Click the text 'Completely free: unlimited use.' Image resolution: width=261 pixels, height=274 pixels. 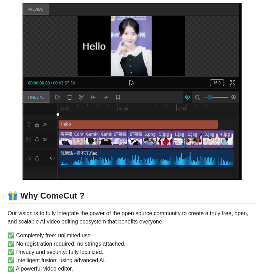[x=54, y=235]
